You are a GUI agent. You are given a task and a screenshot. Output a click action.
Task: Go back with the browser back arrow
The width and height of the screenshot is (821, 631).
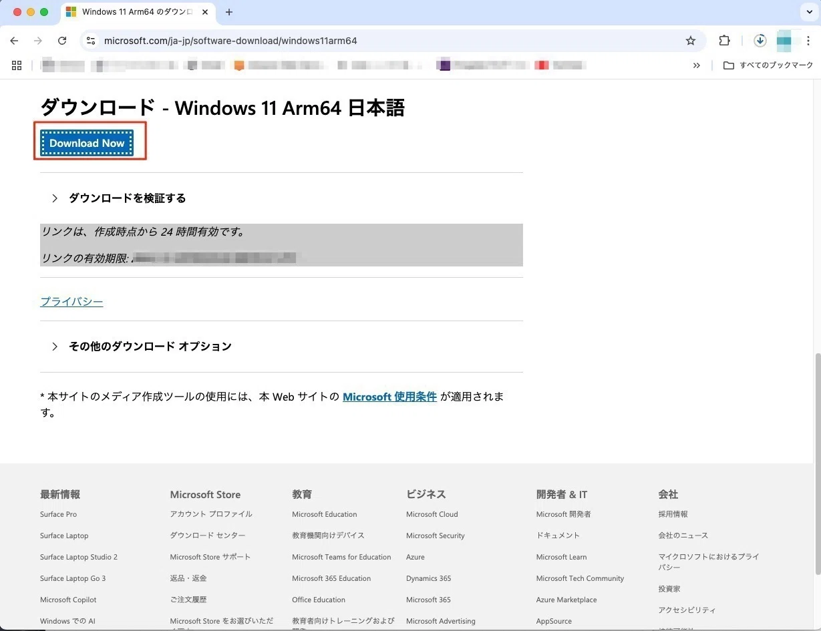tap(14, 41)
